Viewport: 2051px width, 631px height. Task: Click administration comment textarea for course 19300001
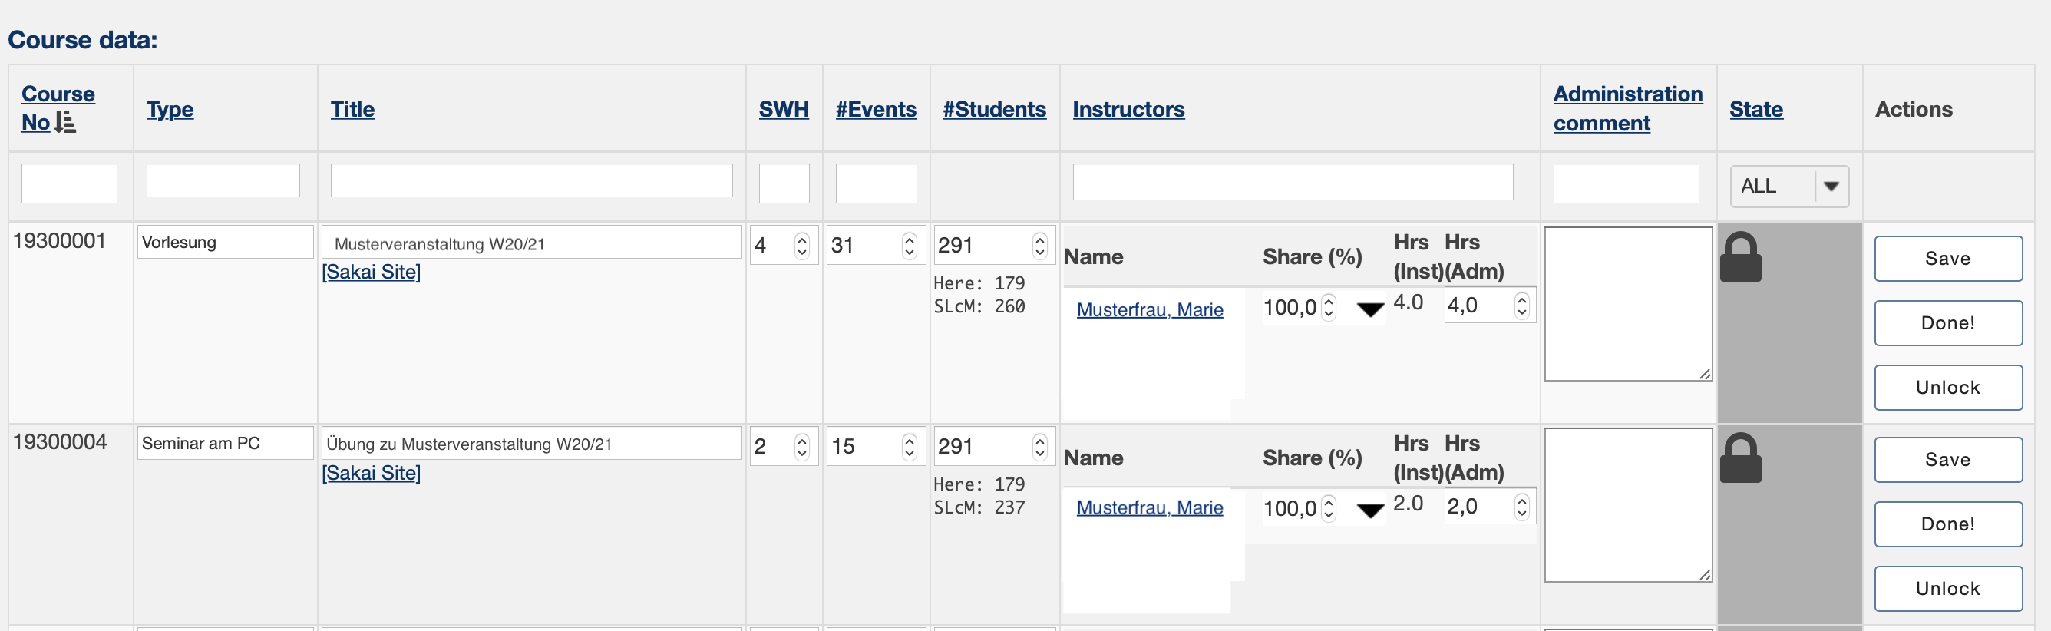[1628, 303]
